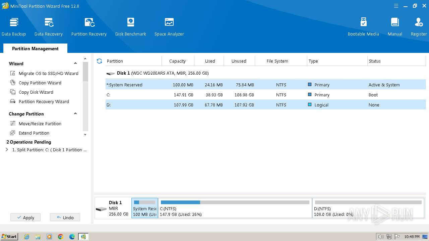Click the 147.91 GB capacity cell
The image size is (429, 241).
[184, 95]
